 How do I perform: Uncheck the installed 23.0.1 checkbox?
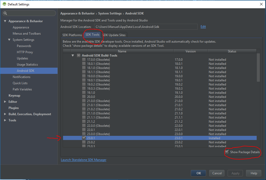pos(84,138)
